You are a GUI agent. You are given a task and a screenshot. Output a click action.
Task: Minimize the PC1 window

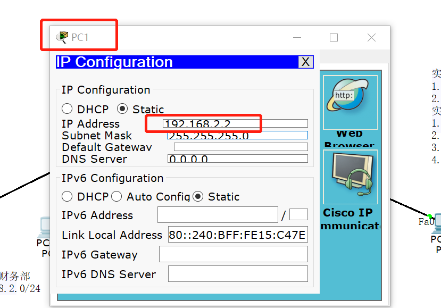click(297, 37)
